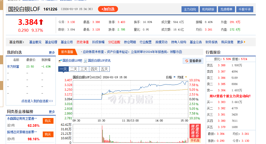Click 股市直播 label
Image resolution: width=266 pixels, height=144 pixels.
click(67, 52)
